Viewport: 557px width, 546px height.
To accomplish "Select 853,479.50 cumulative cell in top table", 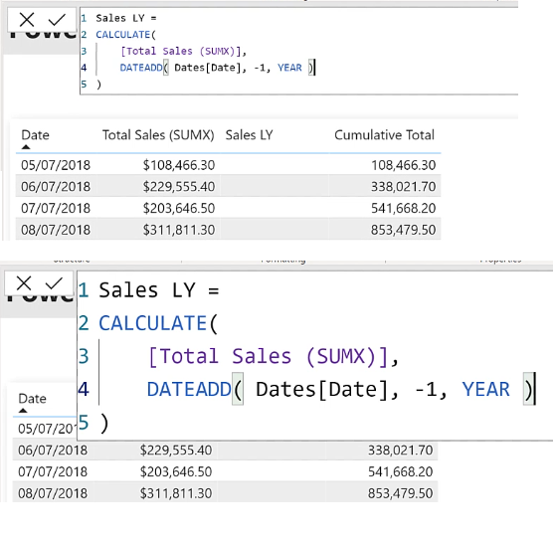I will 403,230.
